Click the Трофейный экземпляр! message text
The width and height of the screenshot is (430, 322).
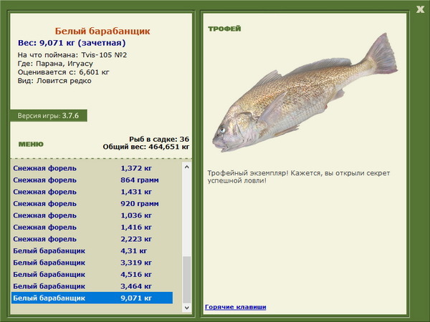tap(298, 177)
